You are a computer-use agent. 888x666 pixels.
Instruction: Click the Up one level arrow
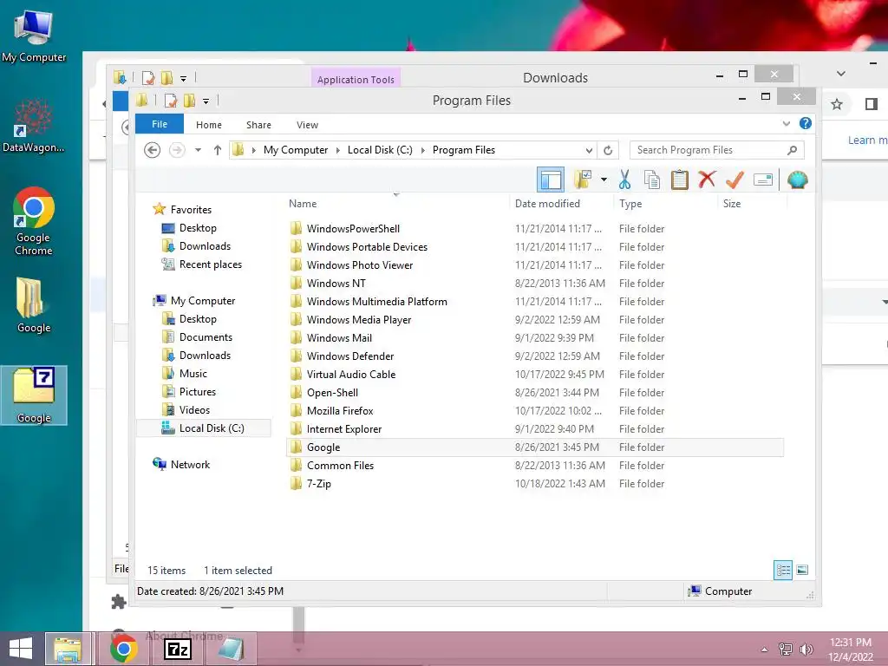click(x=218, y=150)
